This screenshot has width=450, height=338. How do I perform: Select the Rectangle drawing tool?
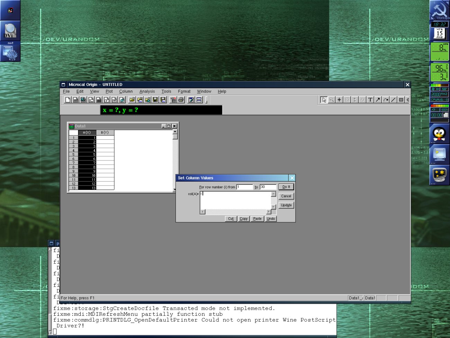pos(401,100)
